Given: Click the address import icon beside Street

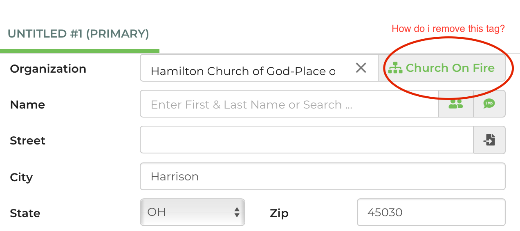Looking at the screenshot, I should 489,140.
